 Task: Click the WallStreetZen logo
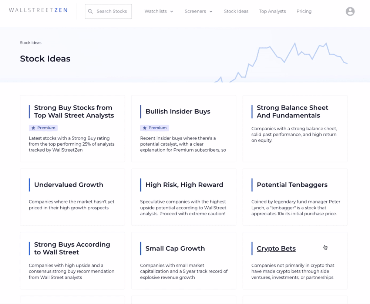tap(38, 10)
